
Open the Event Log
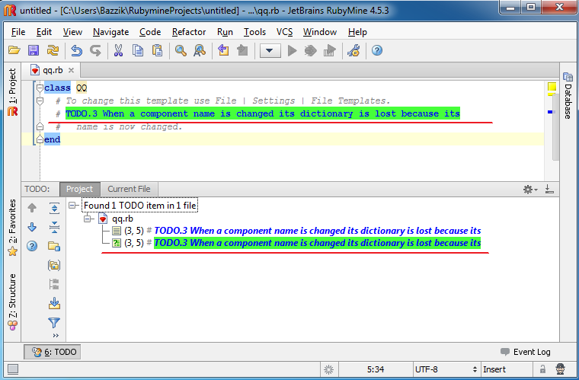[525, 352]
